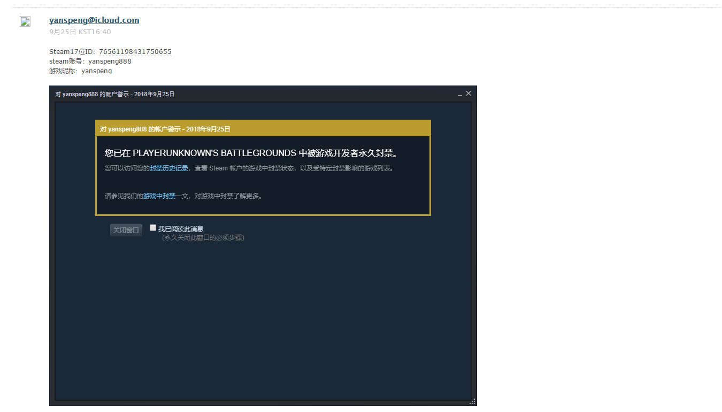Open the yanspeng@icloud.com sender link
The height and width of the screenshot is (412, 722).
94,20
